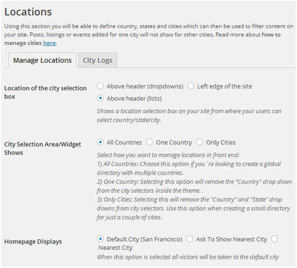Open the 'here' manage cities link
The height and width of the screenshot is (268, 297).
click(x=49, y=43)
